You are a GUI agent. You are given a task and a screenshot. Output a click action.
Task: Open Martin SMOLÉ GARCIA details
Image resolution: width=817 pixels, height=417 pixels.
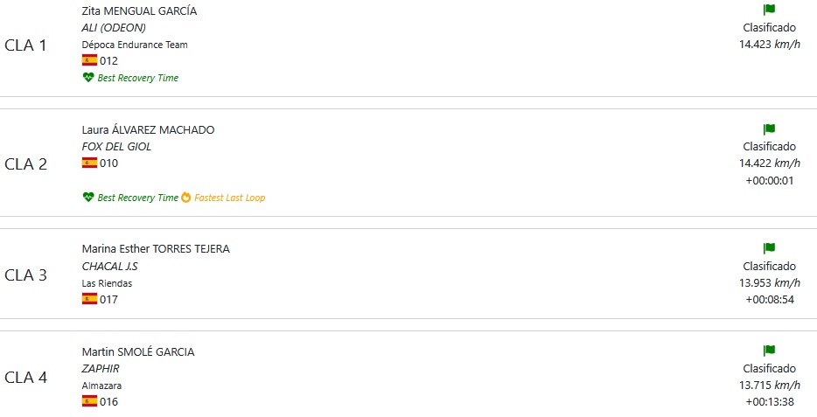(x=138, y=352)
